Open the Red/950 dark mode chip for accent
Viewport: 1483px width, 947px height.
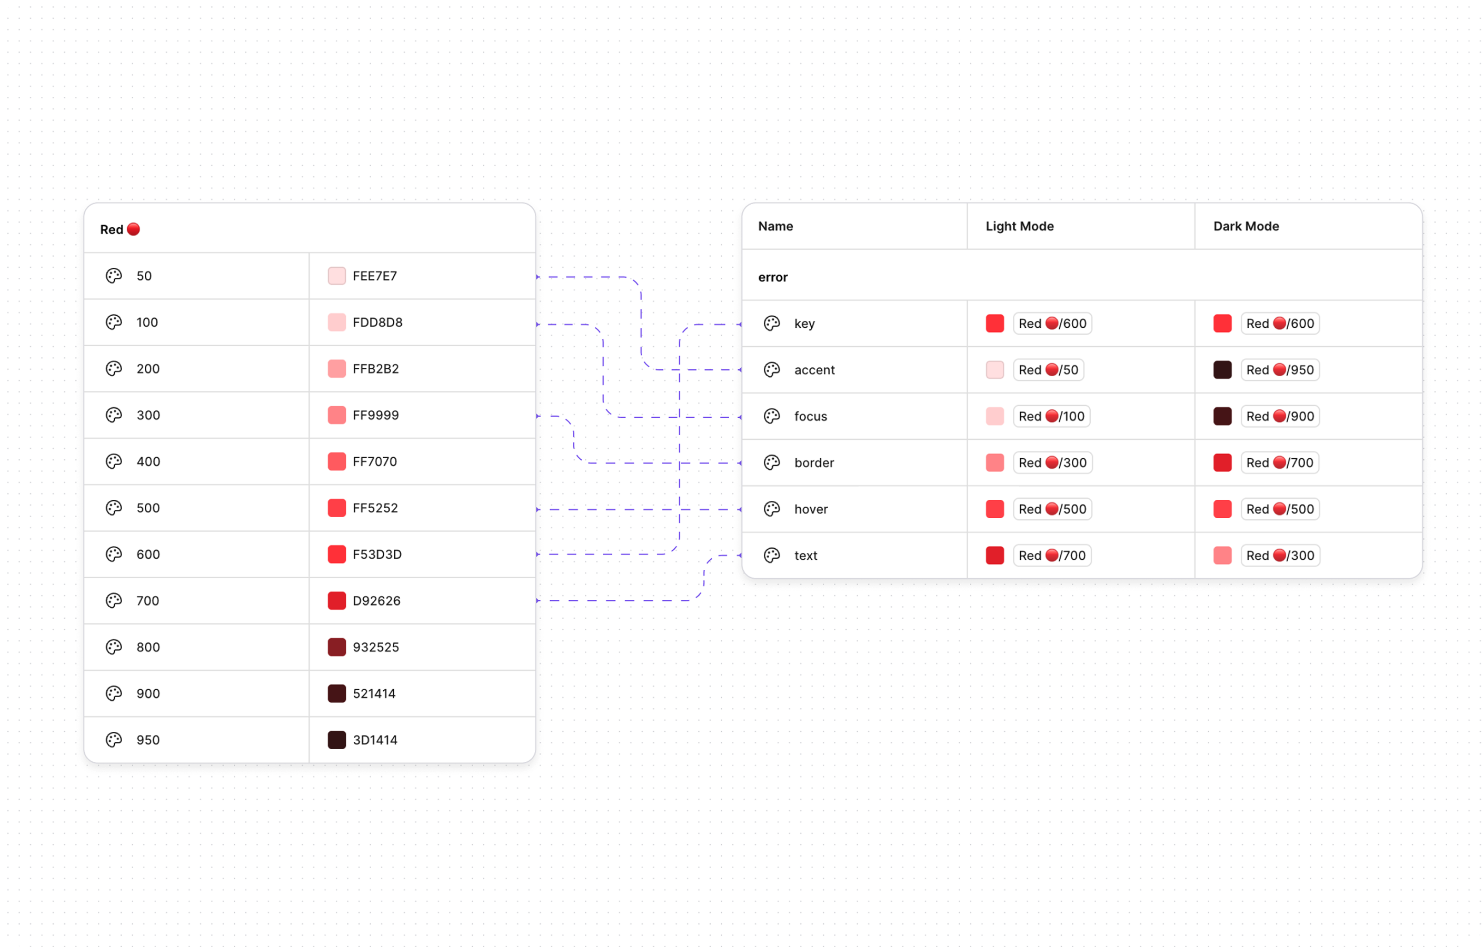[x=1280, y=370]
